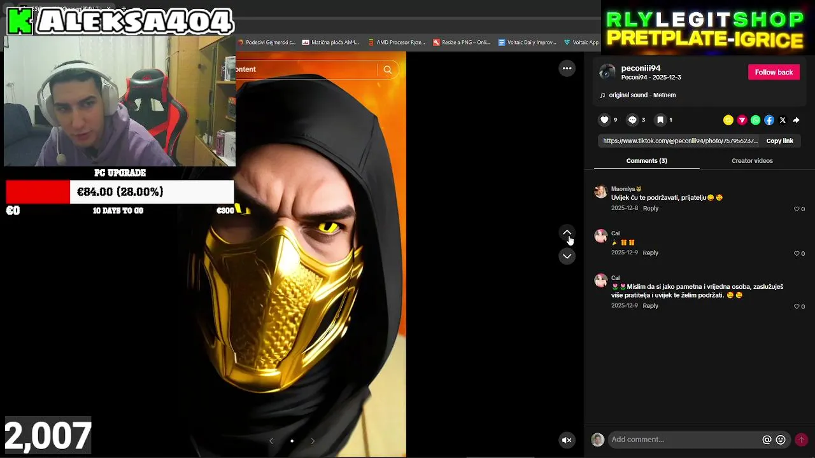The image size is (815, 458).
Task: Share the post to X
Action: 783,120
